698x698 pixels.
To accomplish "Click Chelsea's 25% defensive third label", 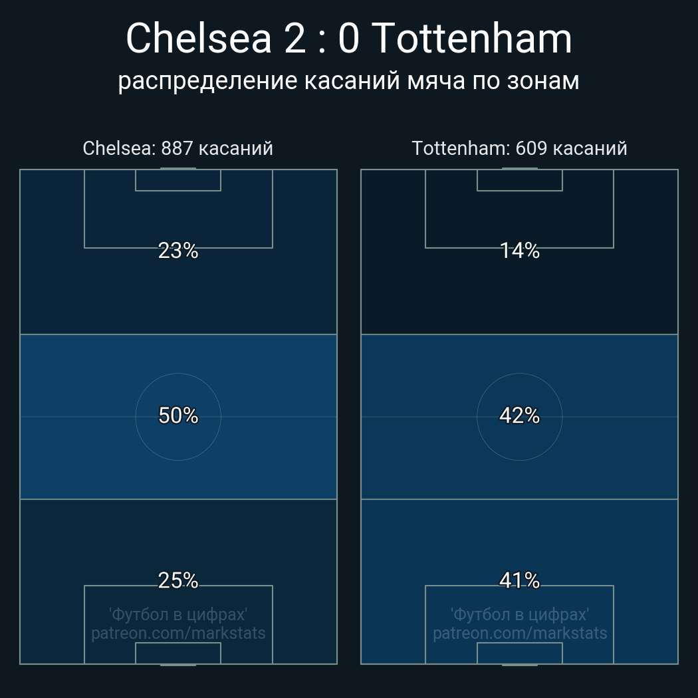I will point(178,580).
